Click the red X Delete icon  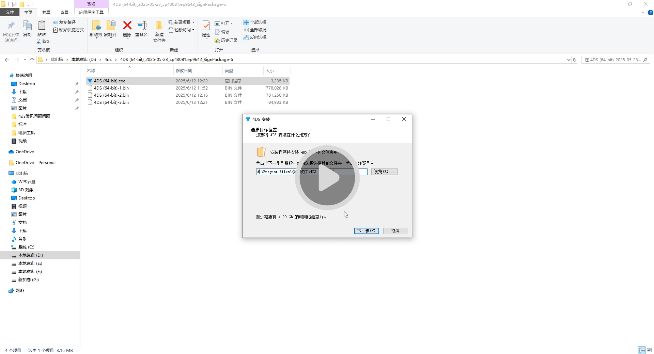(127, 26)
